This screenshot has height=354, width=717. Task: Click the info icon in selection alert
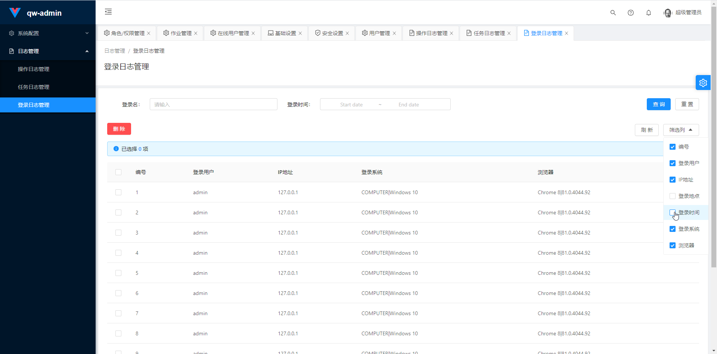pos(116,149)
